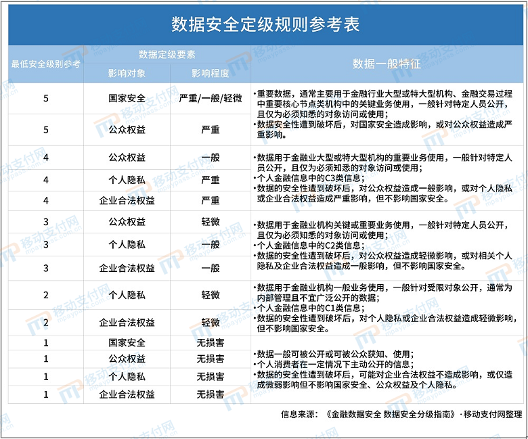The width and height of the screenshot is (528, 439).
Task: Click 严重 in the level 5 公众权益 row
Action: click(x=211, y=129)
